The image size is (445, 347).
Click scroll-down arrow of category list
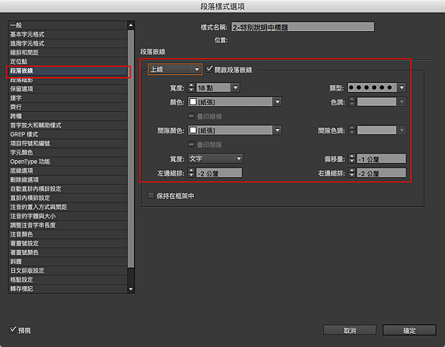131,289
